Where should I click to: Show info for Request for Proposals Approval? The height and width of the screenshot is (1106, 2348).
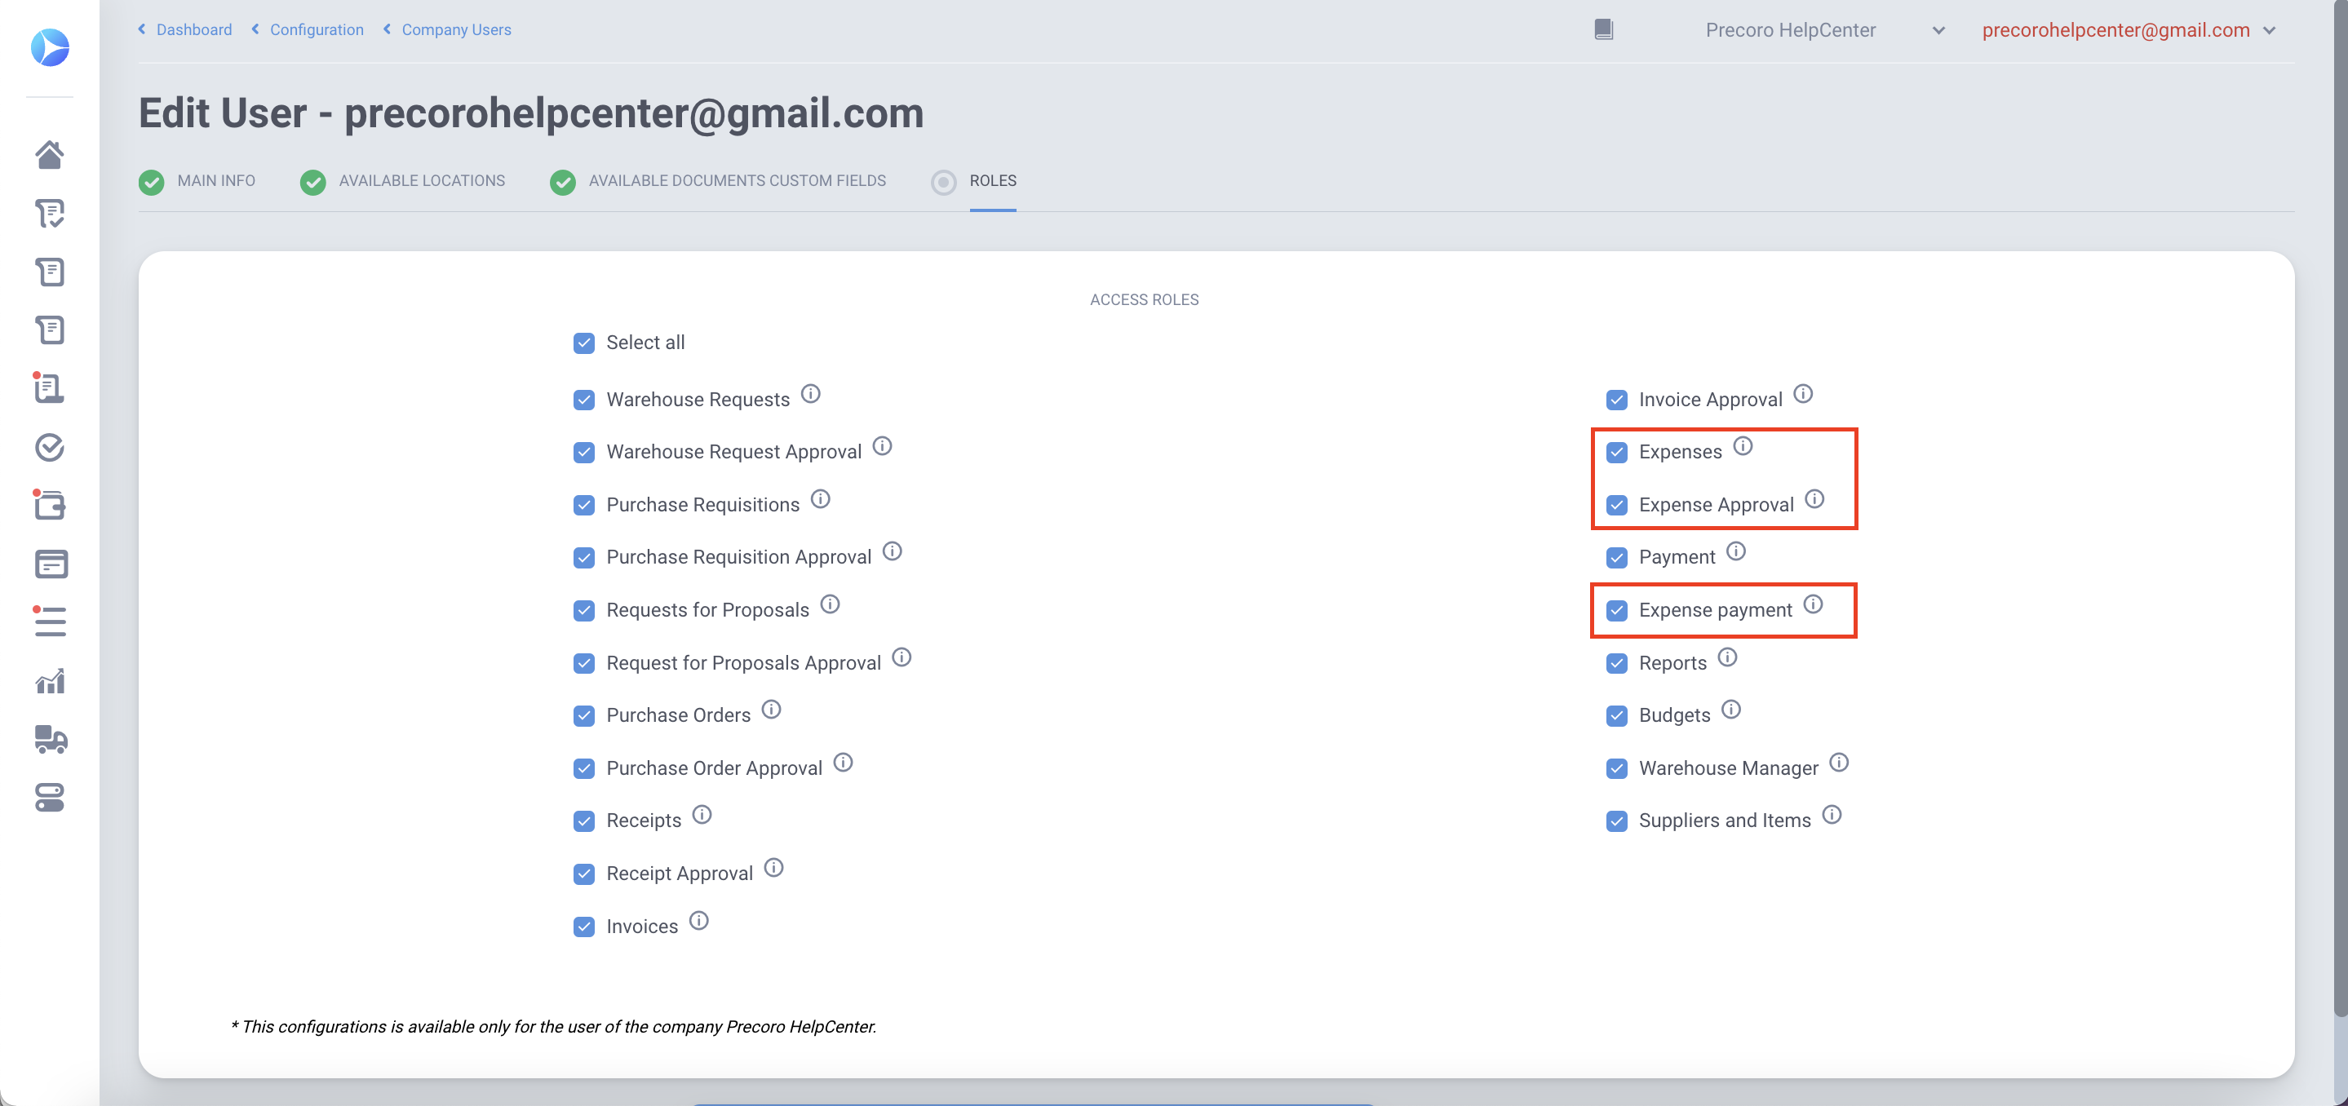pyautogui.click(x=902, y=657)
